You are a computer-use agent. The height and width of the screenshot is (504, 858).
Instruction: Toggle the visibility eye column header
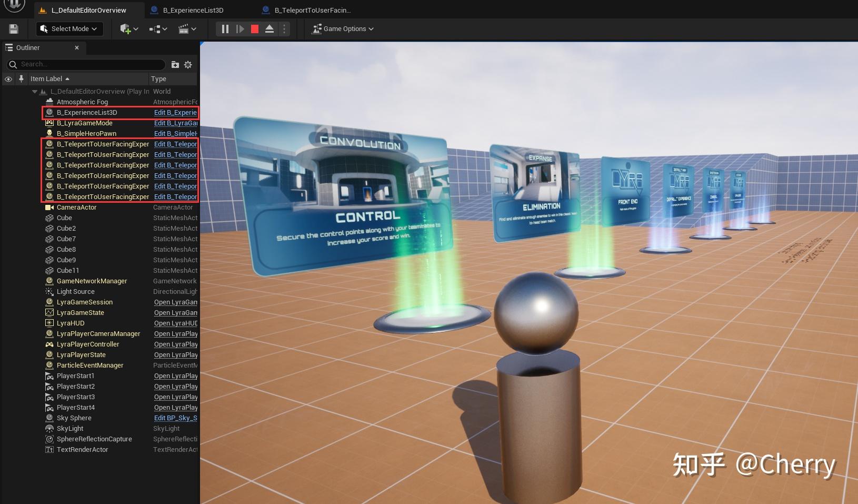(8, 79)
